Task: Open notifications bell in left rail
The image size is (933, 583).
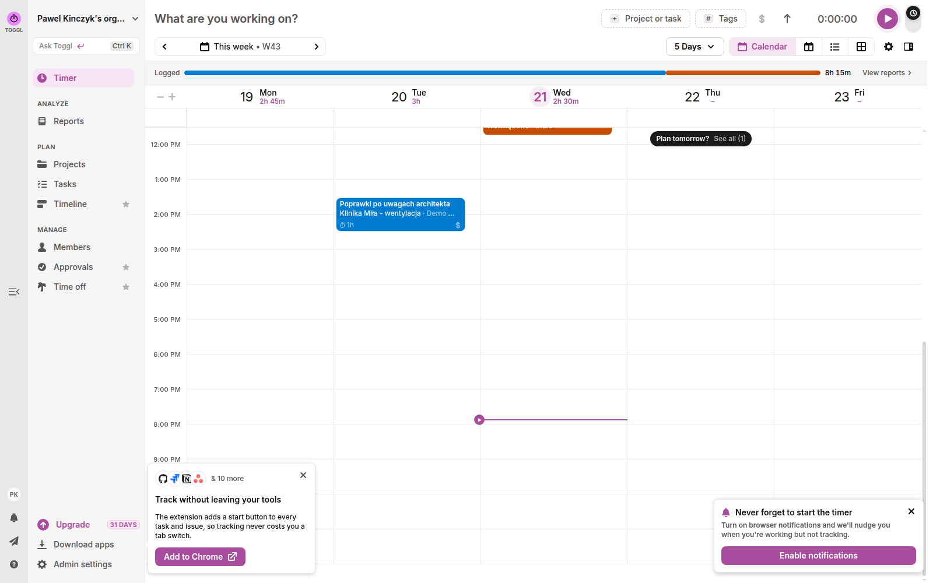Action: pyautogui.click(x=14, y=518)
